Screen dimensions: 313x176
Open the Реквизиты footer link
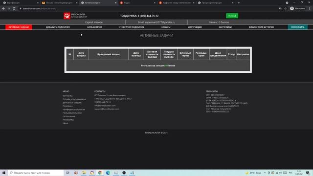68,120
